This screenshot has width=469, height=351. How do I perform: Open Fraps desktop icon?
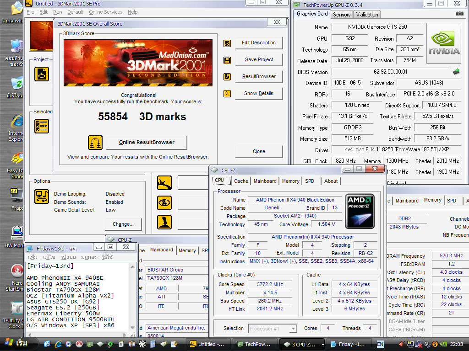(x=16, y=198)
